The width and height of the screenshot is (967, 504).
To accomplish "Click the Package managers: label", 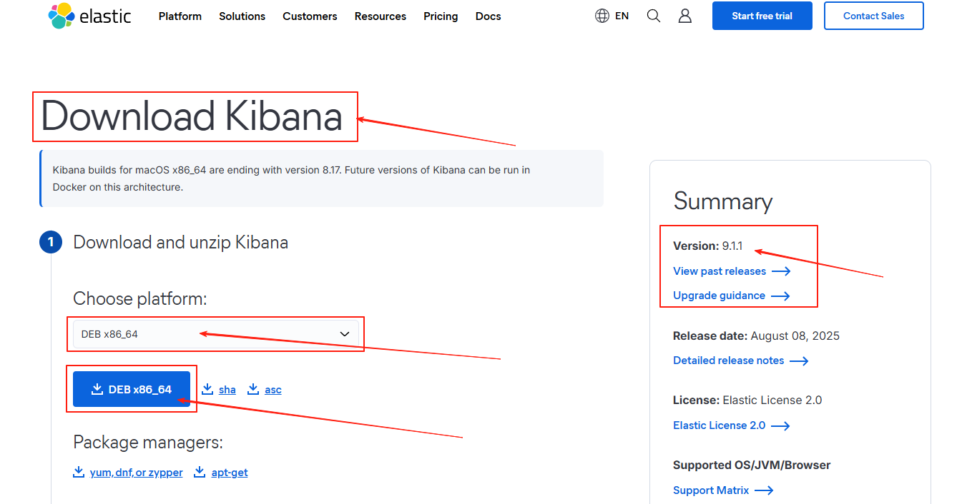I will pyautogui.click(x=148, y=443).
